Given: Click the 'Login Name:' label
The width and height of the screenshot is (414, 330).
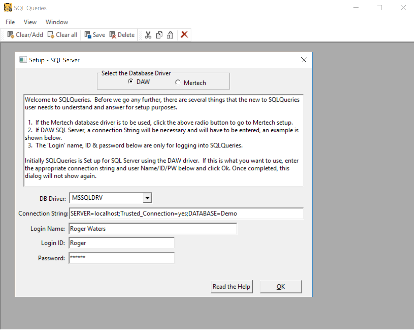Looking at the screenshot, I should [x=48, y=229].
